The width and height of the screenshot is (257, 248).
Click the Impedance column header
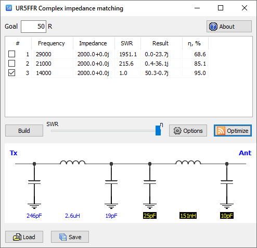point(93,43)
